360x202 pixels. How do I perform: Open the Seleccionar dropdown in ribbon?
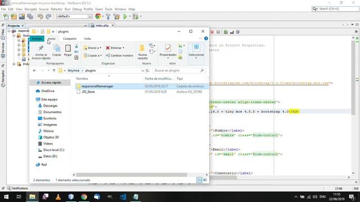[196, 51]
